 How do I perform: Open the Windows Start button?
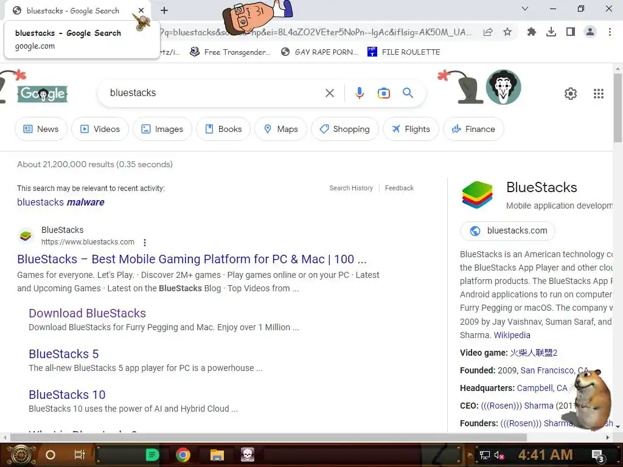pyautogui.click(x=21, y=455)
